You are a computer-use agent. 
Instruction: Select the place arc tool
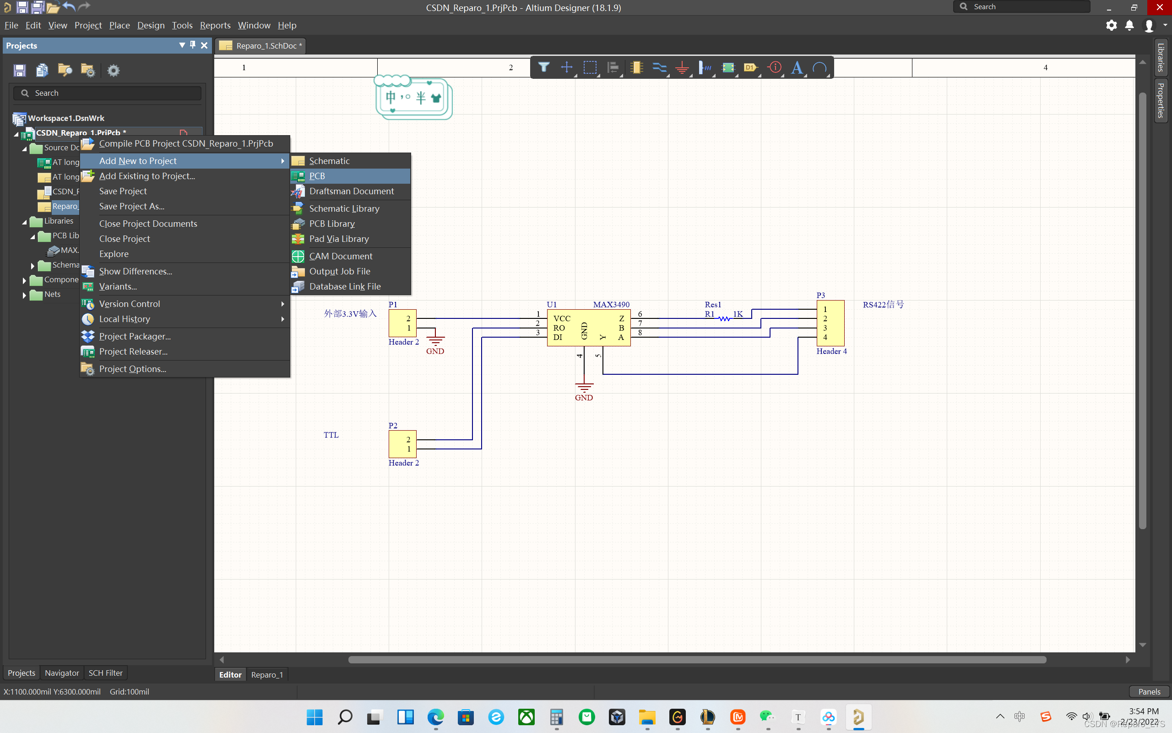819,67
